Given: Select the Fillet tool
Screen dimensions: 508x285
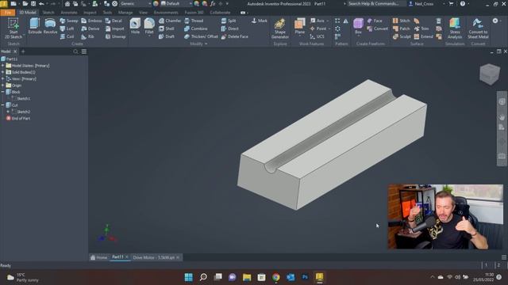Looking at the screenshot, I should 149,26.
